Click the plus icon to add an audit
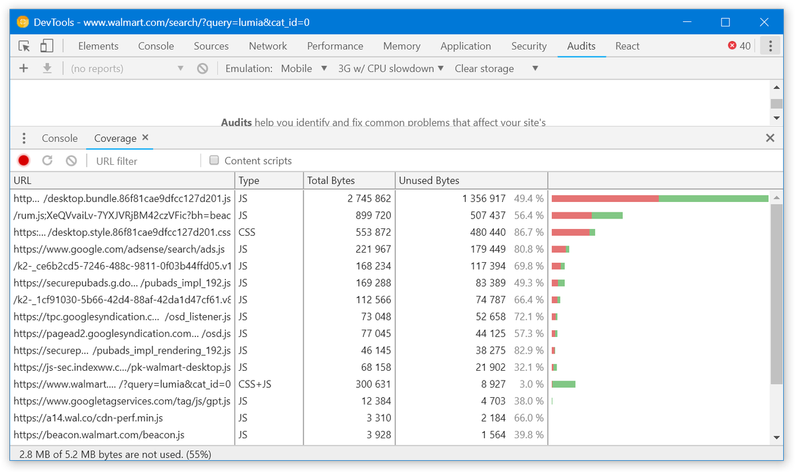This screenshot has width=795, height=472. click(x=24, y=68)
